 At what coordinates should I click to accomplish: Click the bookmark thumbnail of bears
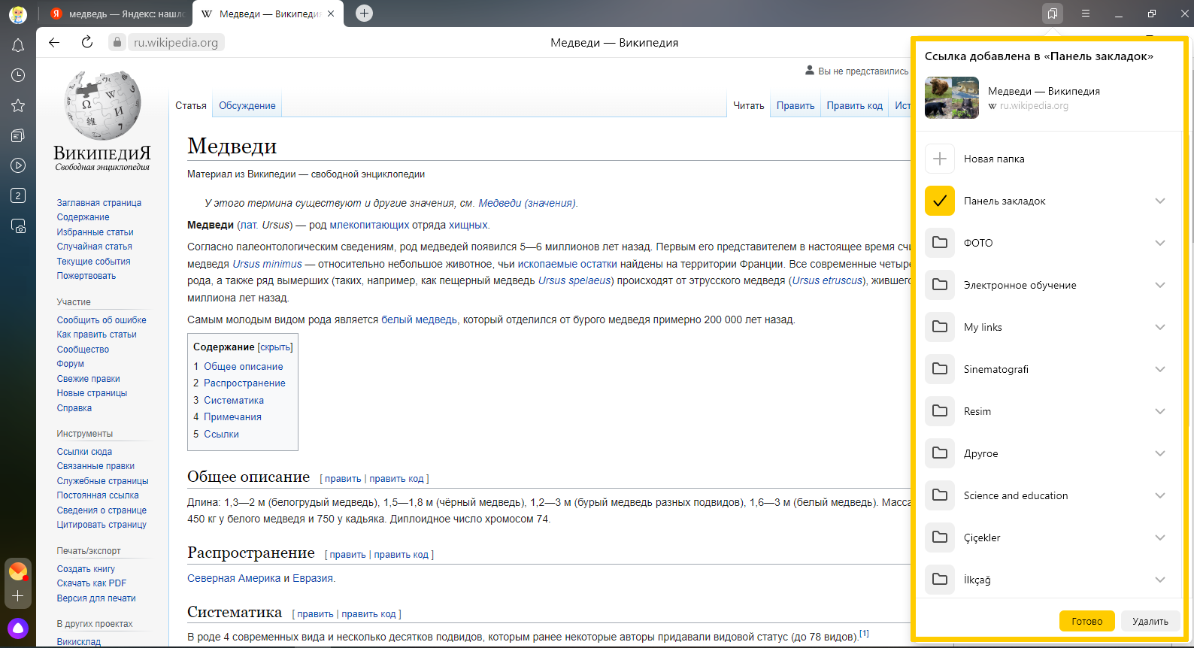click(952, 98)
